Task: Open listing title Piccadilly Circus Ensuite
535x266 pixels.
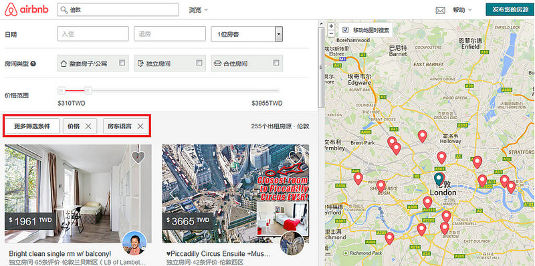Action: 219,254
